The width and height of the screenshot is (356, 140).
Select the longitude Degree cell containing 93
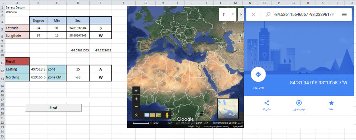point(38,35)
